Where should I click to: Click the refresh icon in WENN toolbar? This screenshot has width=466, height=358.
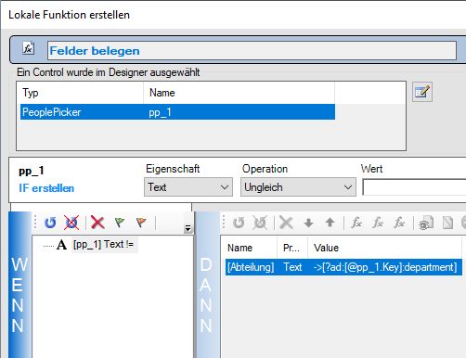tap(50, 223)
